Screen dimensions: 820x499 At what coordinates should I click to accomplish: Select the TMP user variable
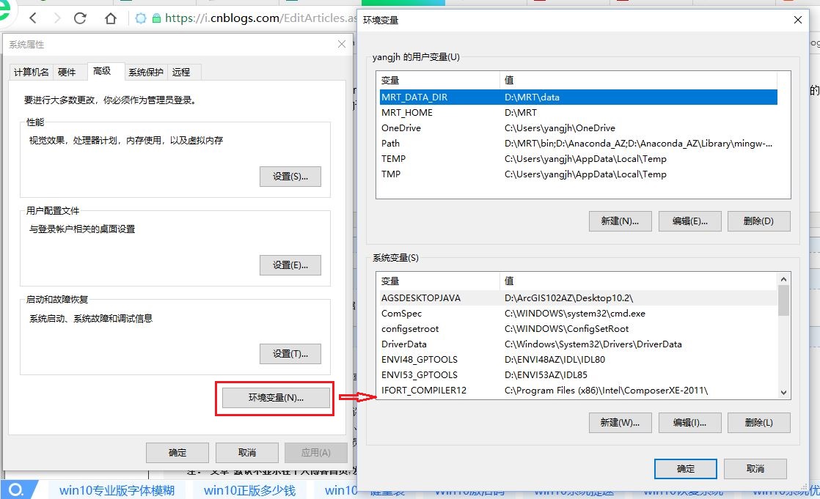579,174
